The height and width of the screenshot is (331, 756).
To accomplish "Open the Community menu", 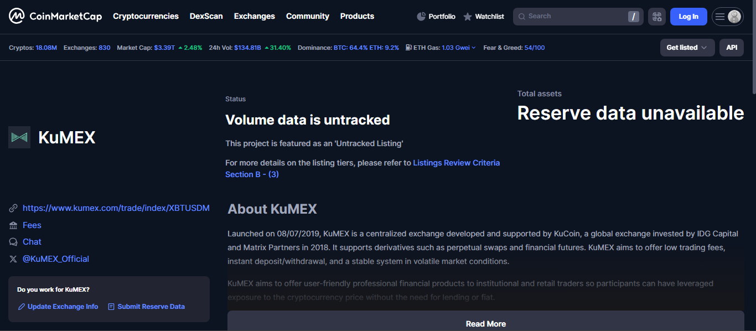I will [307, 16].
